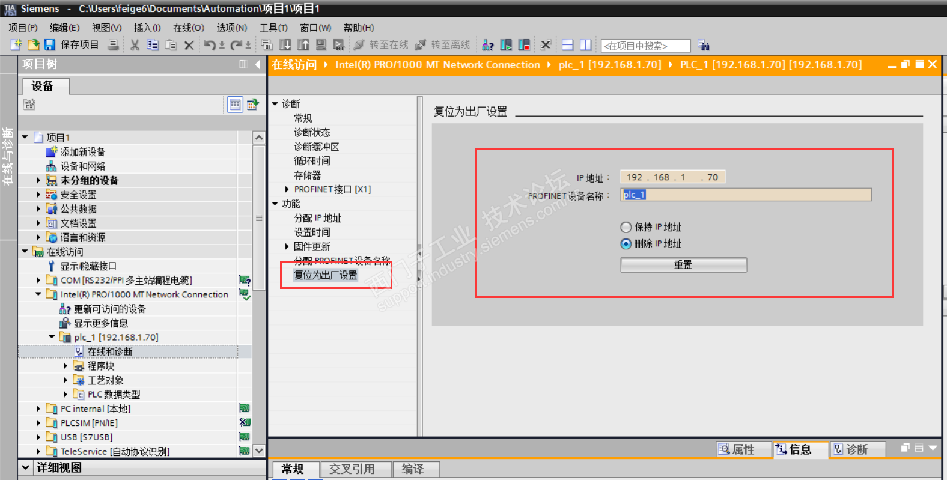Switch to the 信息 inspector tab

(800, 449)
